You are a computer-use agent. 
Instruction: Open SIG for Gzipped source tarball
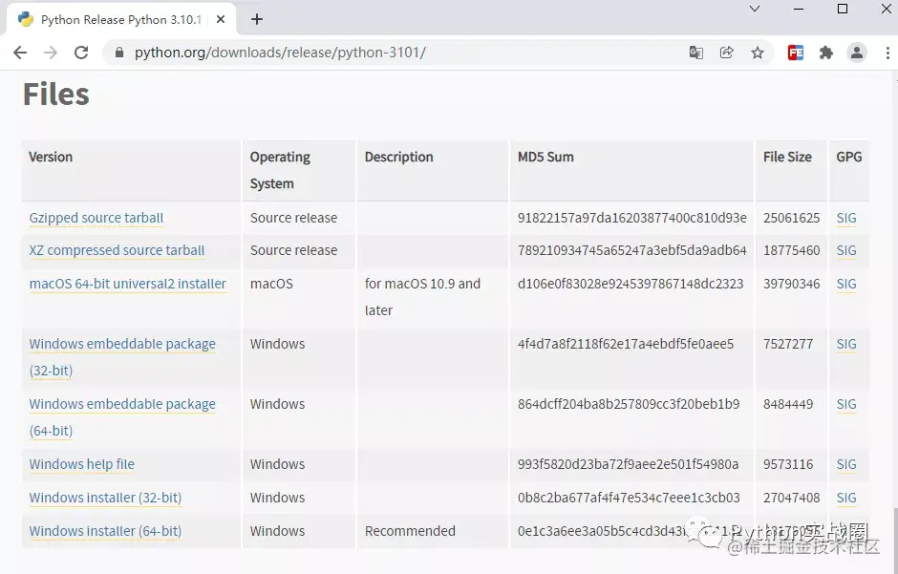[846, 218]
